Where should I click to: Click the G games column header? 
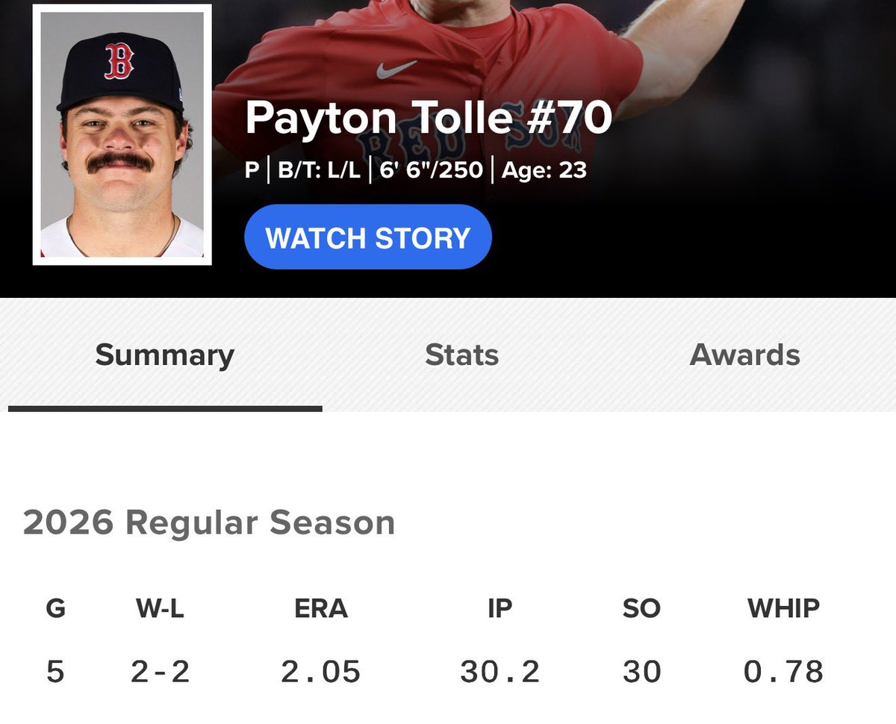[55, 609]
